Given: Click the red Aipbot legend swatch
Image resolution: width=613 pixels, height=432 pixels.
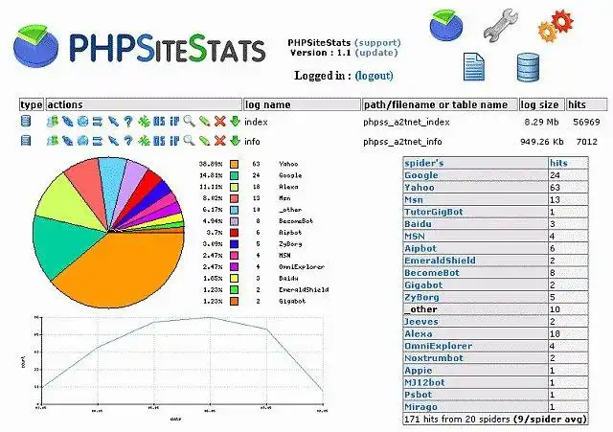Looking at the screenshot, I should [234, 233].
